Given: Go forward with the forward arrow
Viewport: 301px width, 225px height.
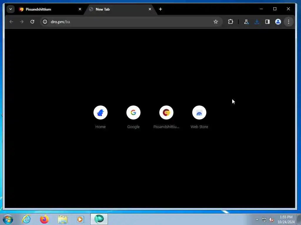Looking at the screenshot, I should click(22, 22).
